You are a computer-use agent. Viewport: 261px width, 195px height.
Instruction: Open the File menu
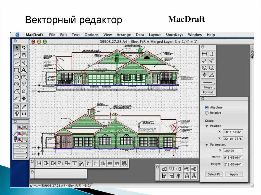pyautogui.click(x=52, y=35)
